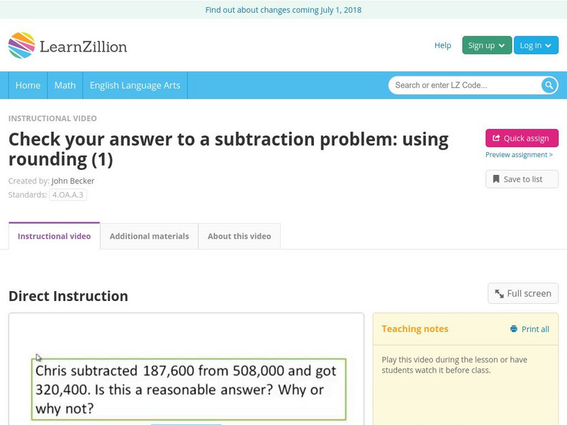This screenshot has width=567, height=425.
Task: Click the Quick assign button
Action: coord(522,137)
